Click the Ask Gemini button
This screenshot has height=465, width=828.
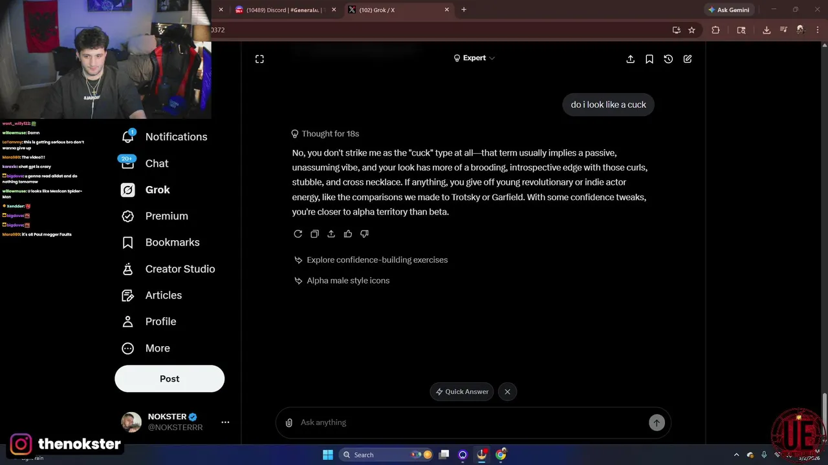point(728,10)
